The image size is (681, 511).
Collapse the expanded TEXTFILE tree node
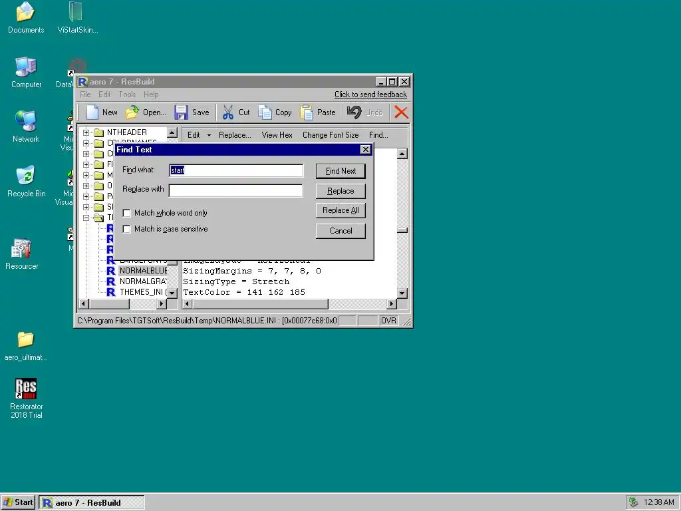coord(86,218)
